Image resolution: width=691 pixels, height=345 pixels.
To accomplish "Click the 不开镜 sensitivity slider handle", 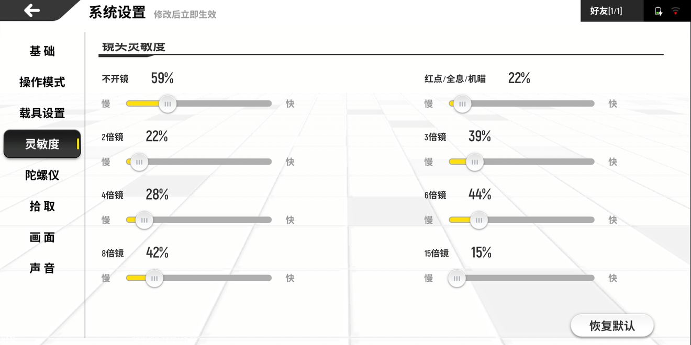I will tap(168, 103).
